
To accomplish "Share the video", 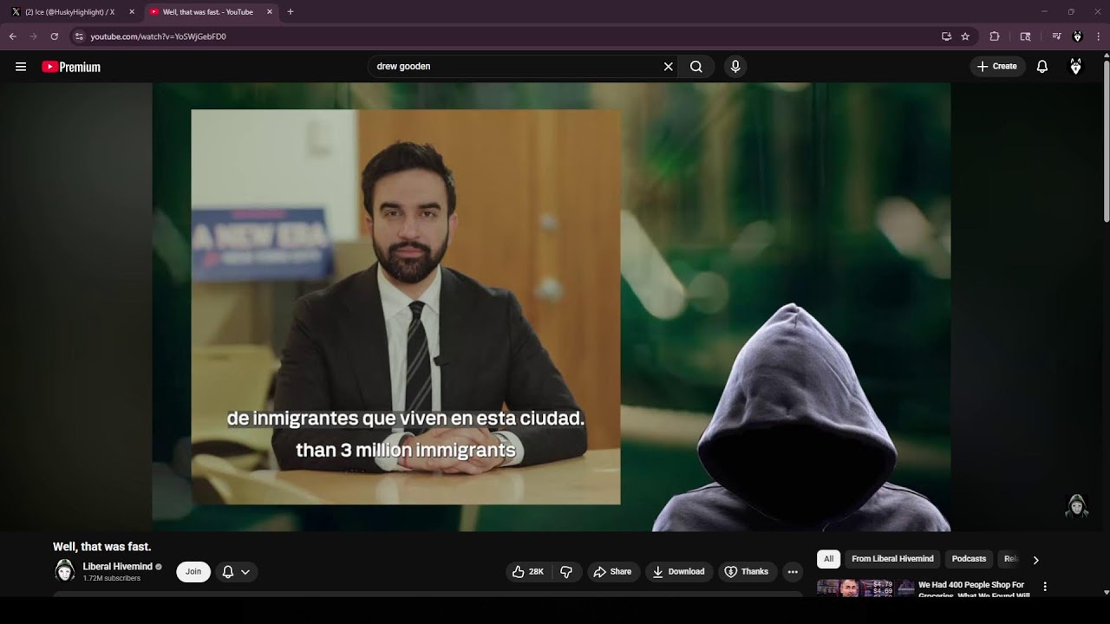I will 613,572.
